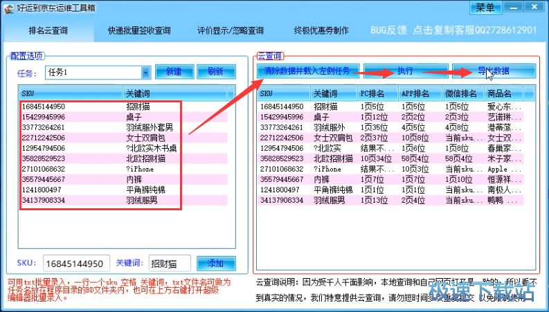Click the 添加 button
Image resolution: width=549 pixels, height=312 pixels.
coord(210,263)
